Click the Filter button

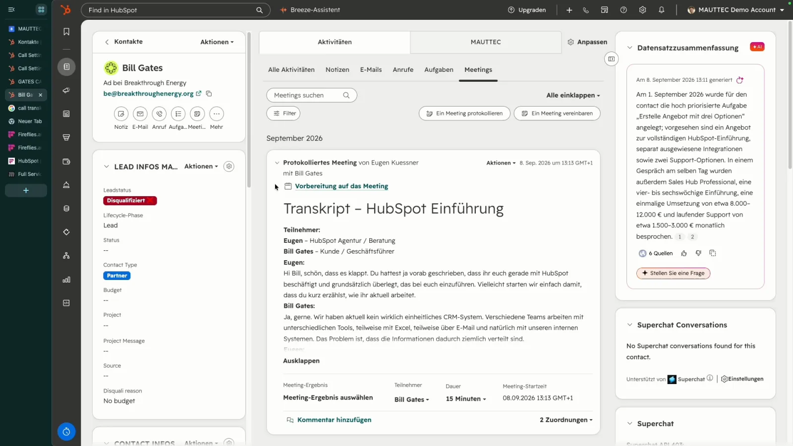tap(283, 113)
